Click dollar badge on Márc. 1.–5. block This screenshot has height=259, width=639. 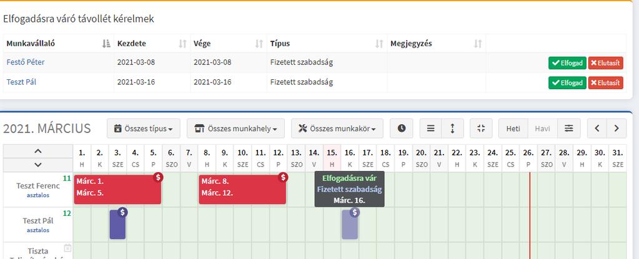tap(158, 177)
